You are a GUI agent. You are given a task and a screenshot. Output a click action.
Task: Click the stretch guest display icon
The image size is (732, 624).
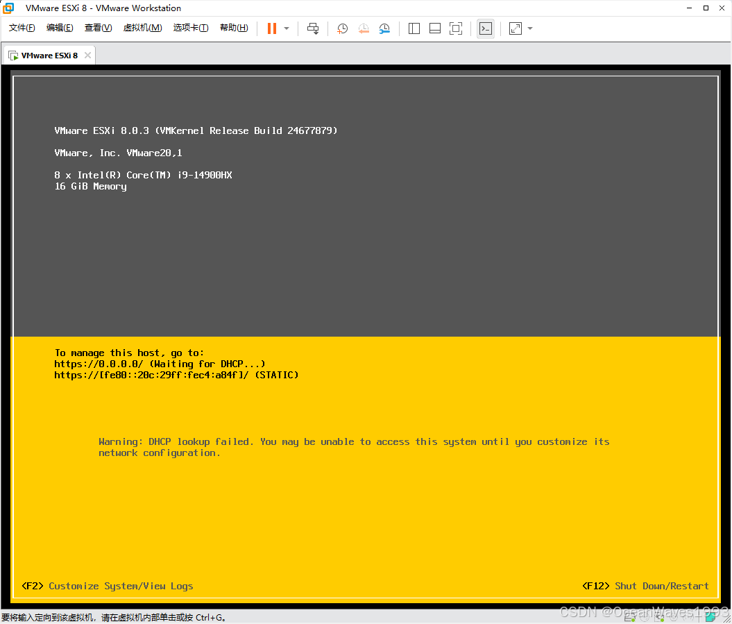pyautogui.click(x=516, y=28)
